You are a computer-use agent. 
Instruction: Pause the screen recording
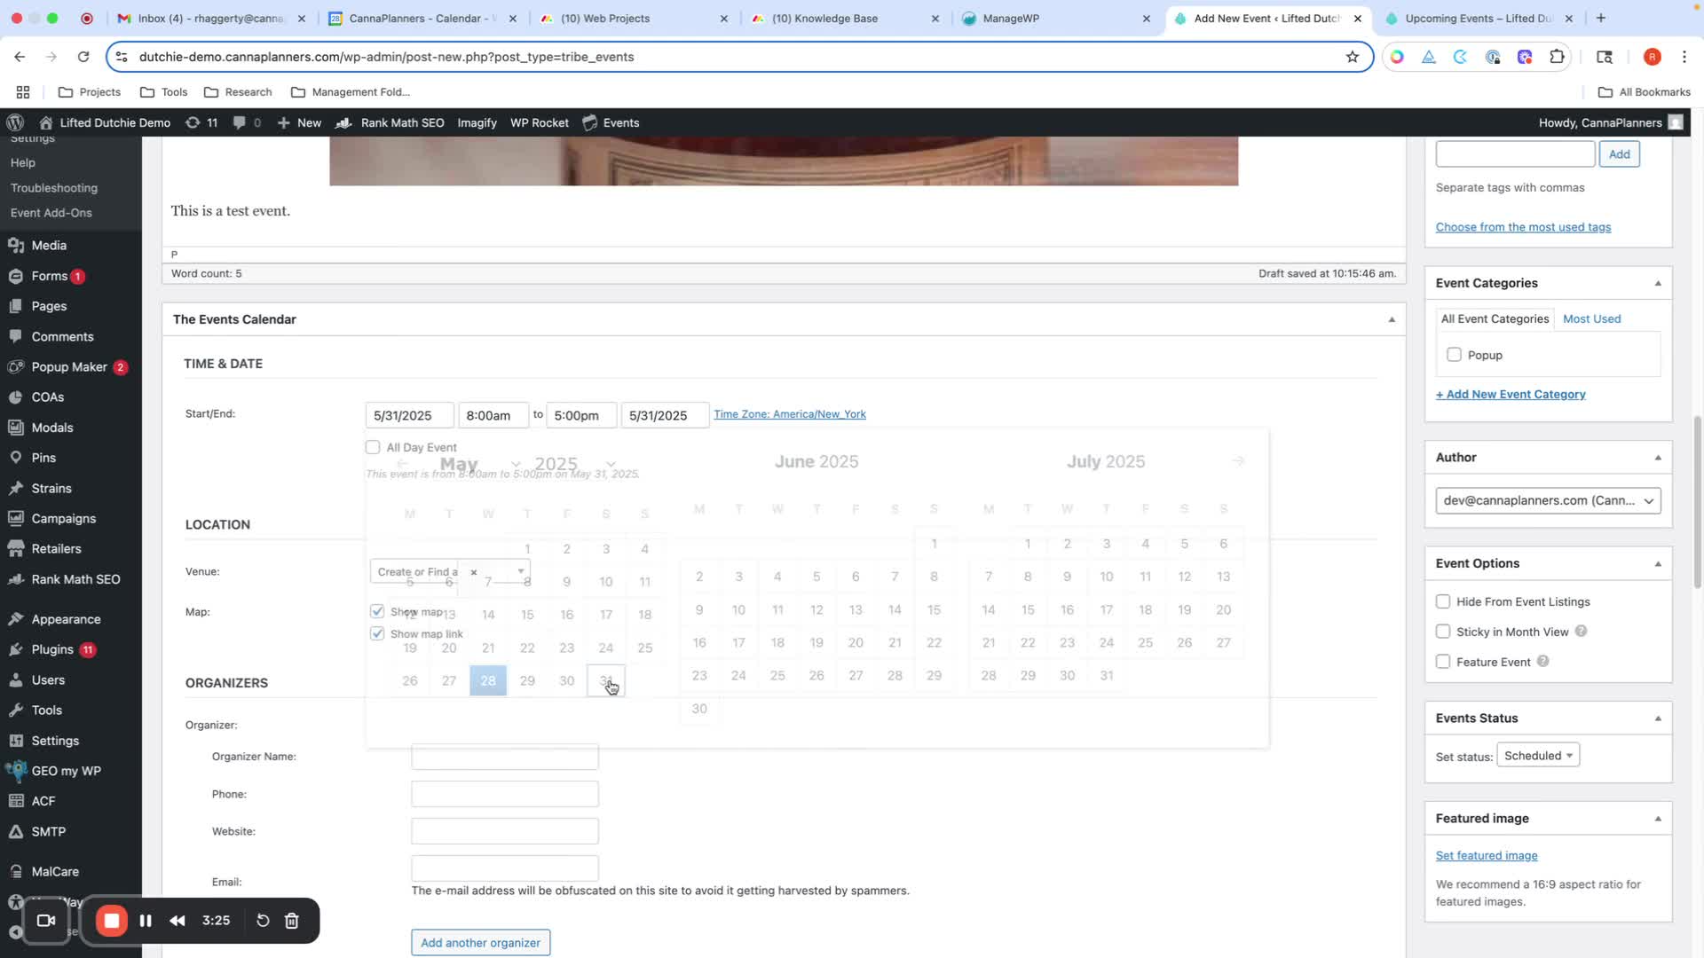pos(146,921)
